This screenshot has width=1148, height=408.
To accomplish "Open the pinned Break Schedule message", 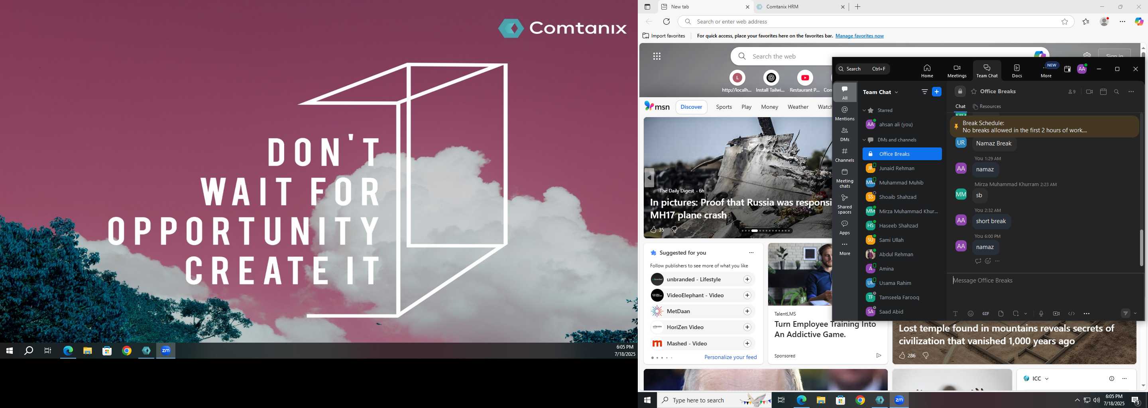I will (x=1044, y=126).
